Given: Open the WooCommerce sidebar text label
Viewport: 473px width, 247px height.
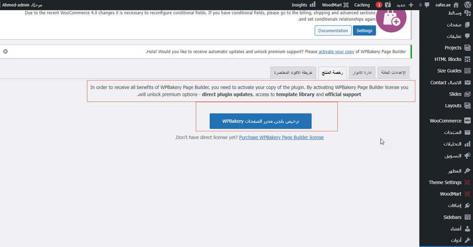Looking at the screenshot, I should tap(446, 121).
